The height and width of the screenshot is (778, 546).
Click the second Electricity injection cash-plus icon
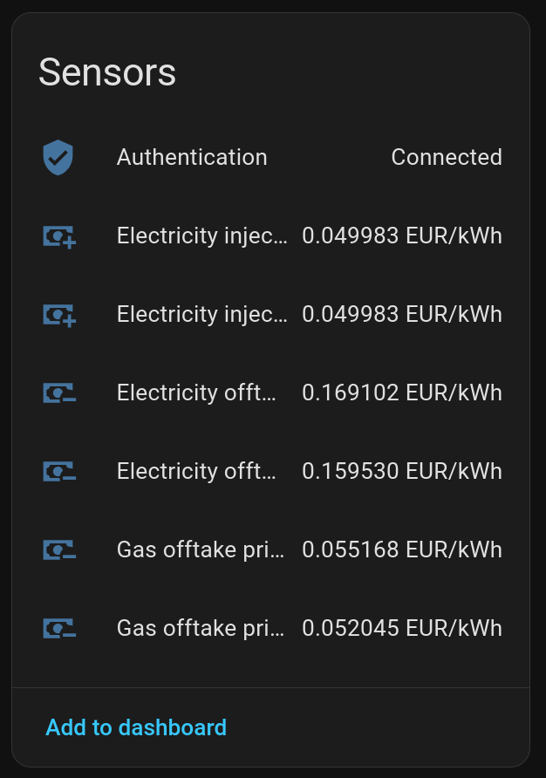point(59,315)
